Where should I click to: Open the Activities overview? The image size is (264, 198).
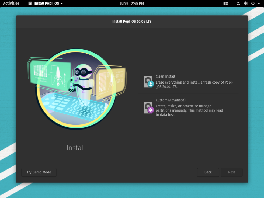coord(11,4)
